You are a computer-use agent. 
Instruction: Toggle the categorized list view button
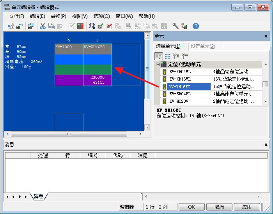[x=159, y=56]
